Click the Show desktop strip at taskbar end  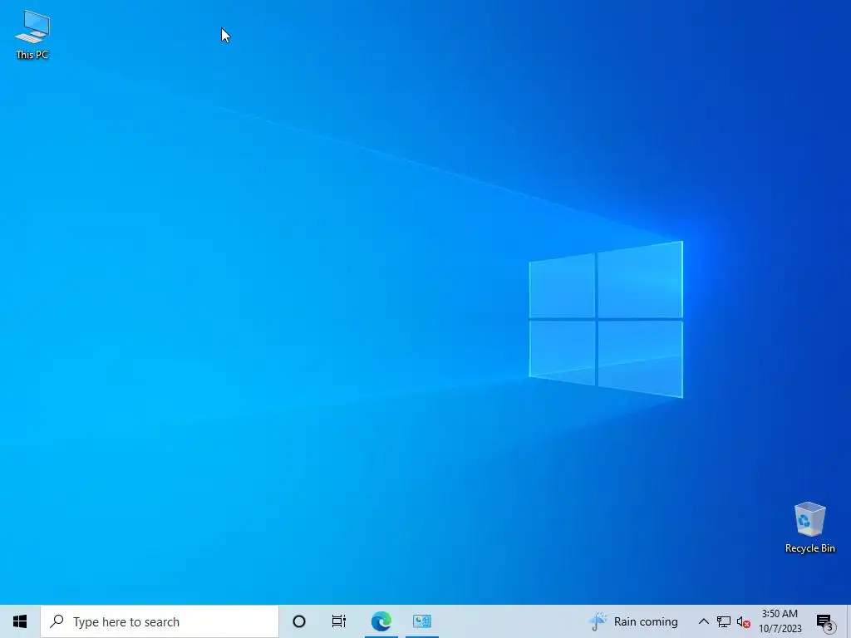tap(849, 621)
